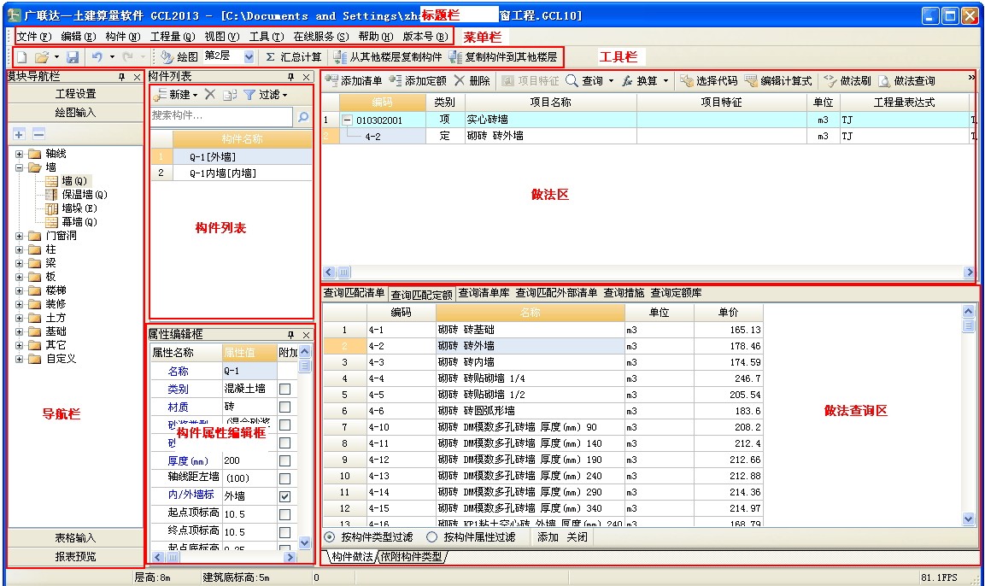Click the New file icon
The height and width of the screenshot is (586, 985).
click(22, 57)
